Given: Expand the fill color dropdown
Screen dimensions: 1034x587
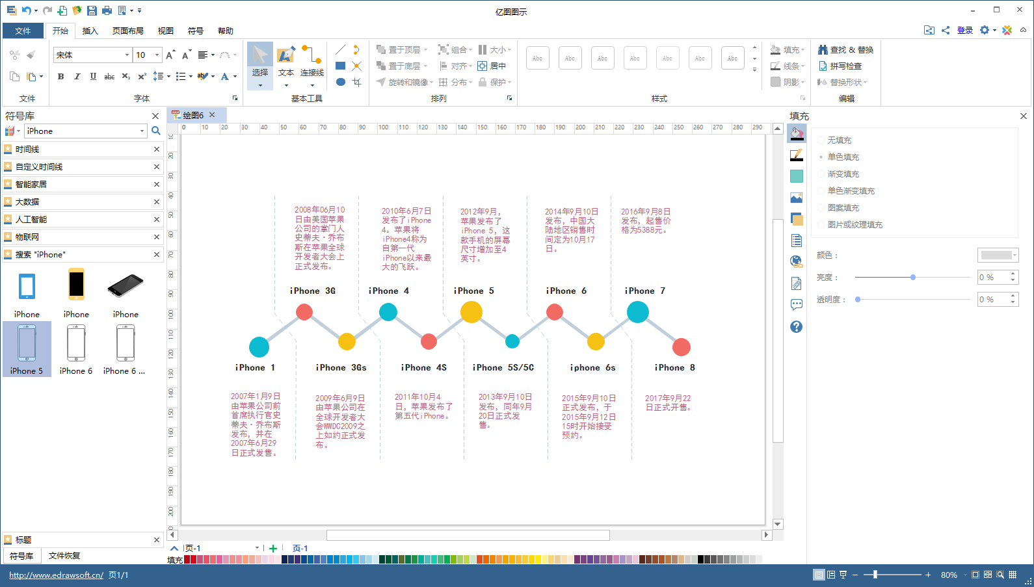Looking at the screenshot, I should [x=998, y=255].
